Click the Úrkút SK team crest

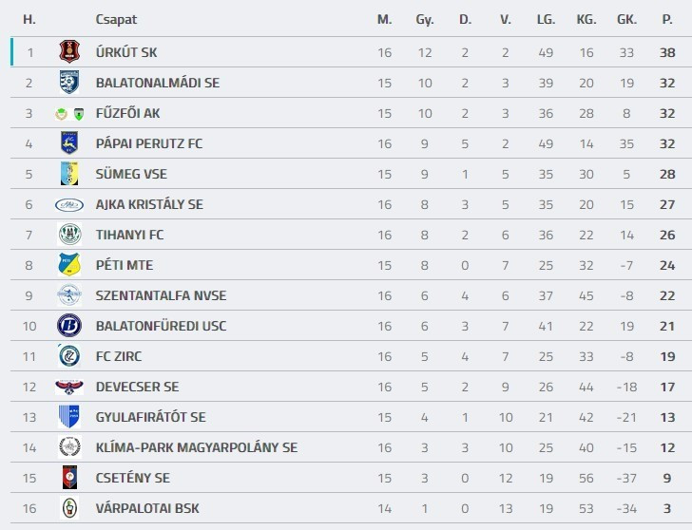pyautogui.click(x=69, y=52)
